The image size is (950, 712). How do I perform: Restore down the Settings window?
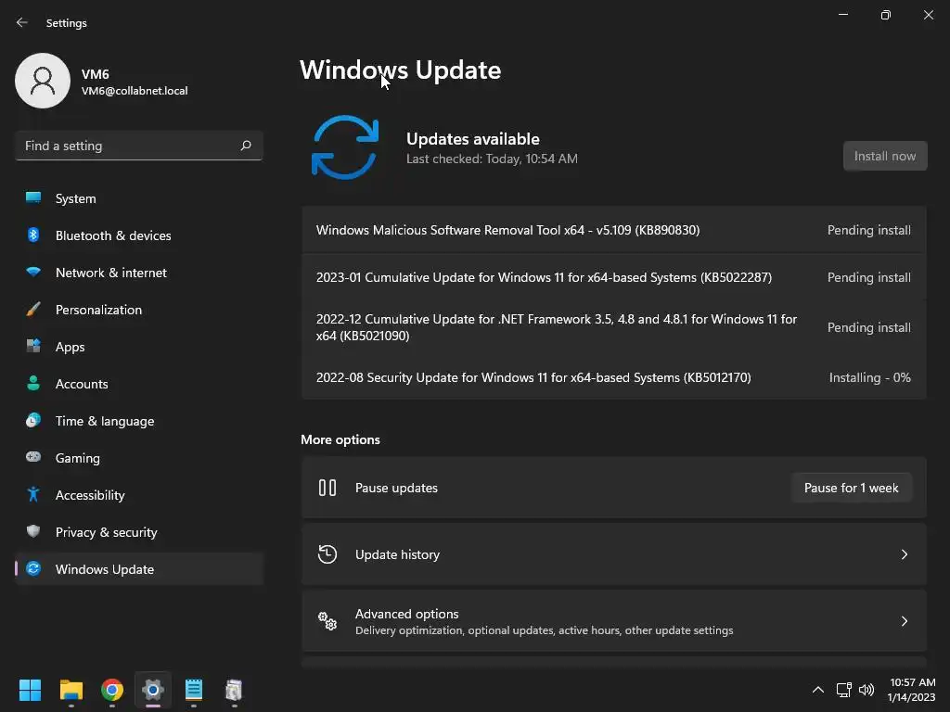886,15
